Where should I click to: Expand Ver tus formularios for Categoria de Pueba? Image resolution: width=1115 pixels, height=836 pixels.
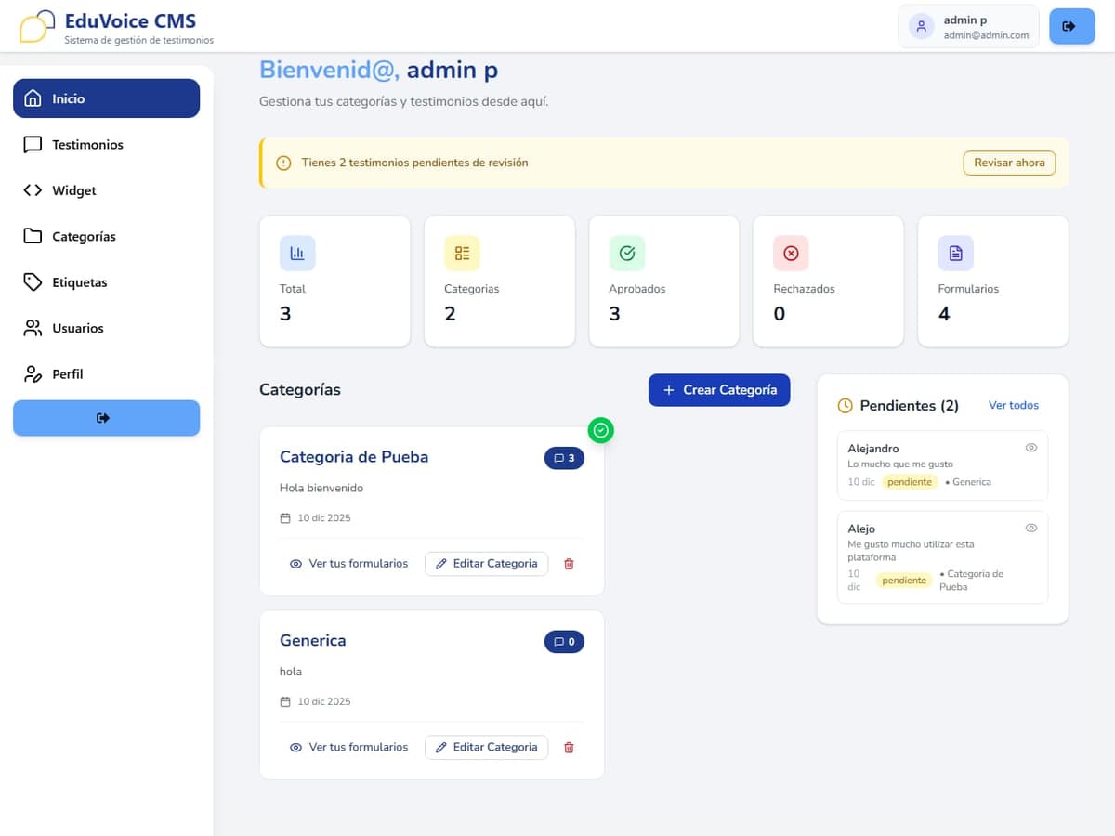click(x=349, y=564)
